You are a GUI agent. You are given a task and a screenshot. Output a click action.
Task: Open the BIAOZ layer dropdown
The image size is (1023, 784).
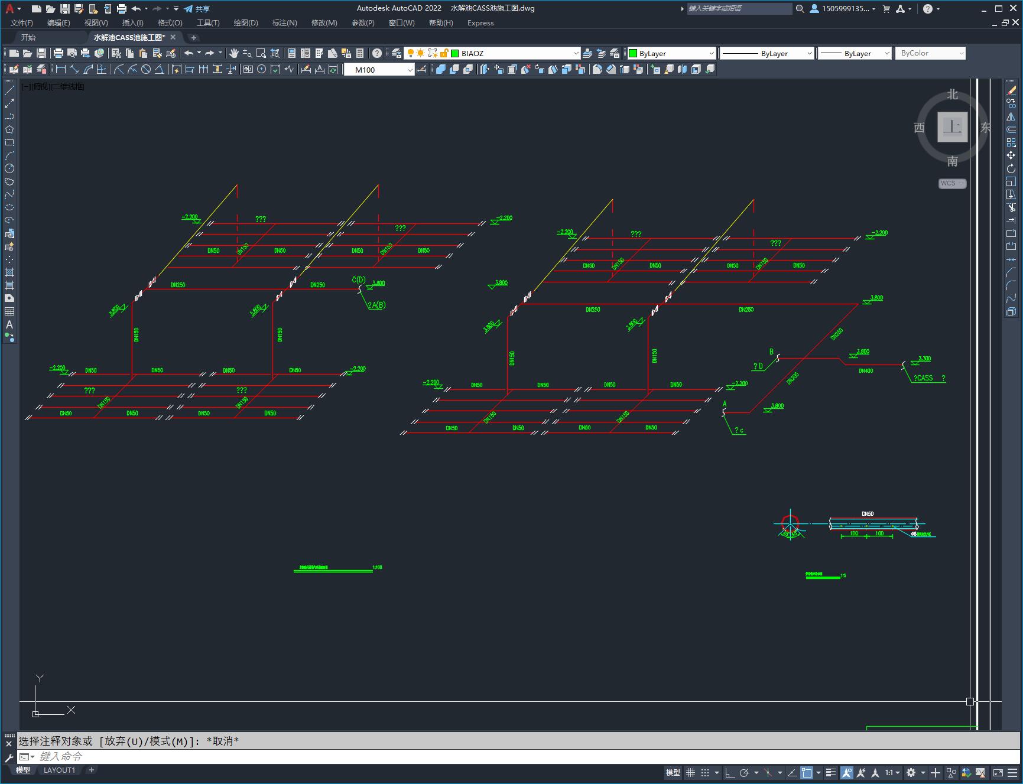[576, 53]
